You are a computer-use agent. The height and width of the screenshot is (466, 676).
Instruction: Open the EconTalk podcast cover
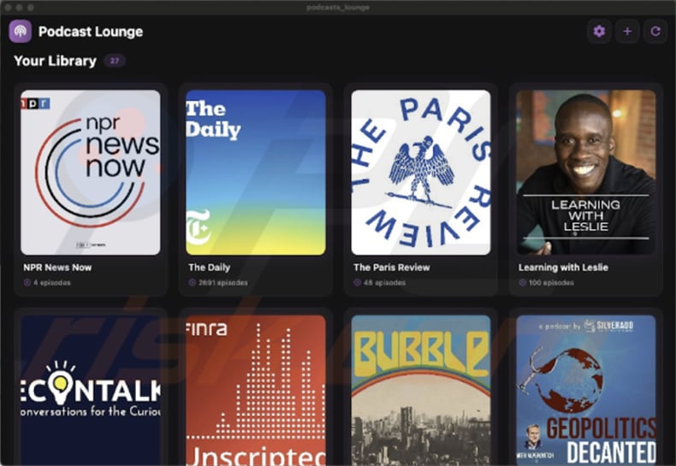[91, 390]
